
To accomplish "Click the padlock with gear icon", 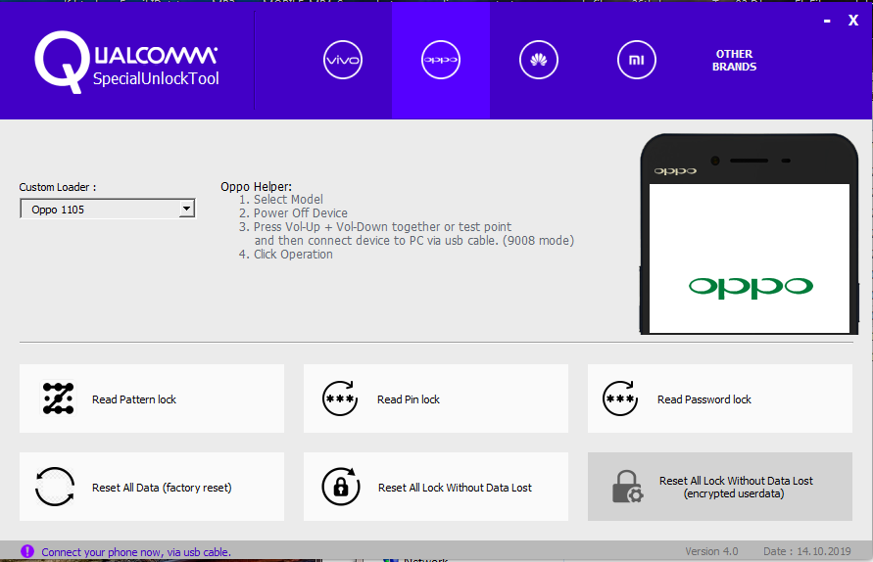I will 627,487.
